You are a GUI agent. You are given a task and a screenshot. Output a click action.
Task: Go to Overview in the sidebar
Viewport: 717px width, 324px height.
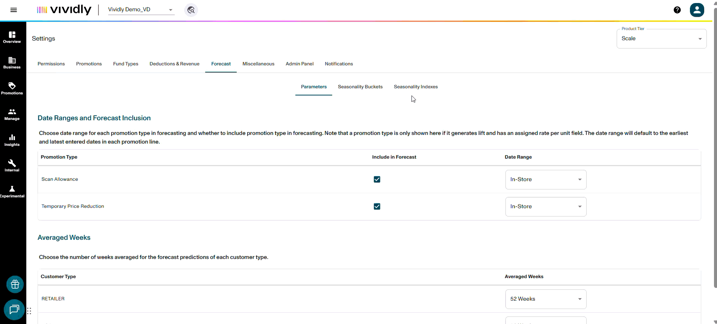(x=12, y=37)
